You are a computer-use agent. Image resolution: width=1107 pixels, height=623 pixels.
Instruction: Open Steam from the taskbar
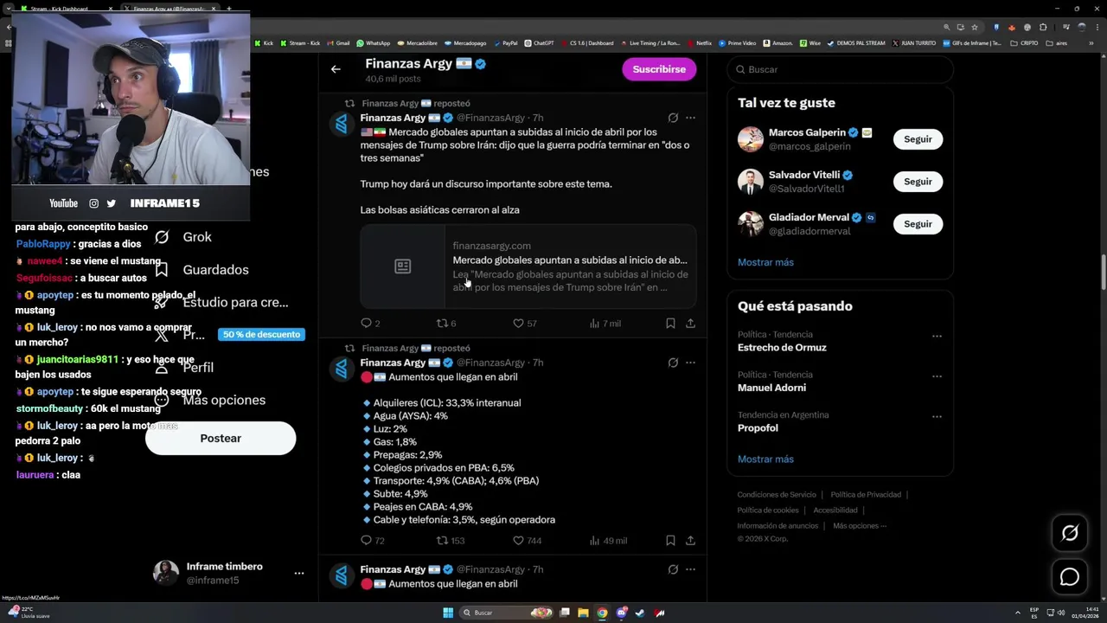point(640,613)
